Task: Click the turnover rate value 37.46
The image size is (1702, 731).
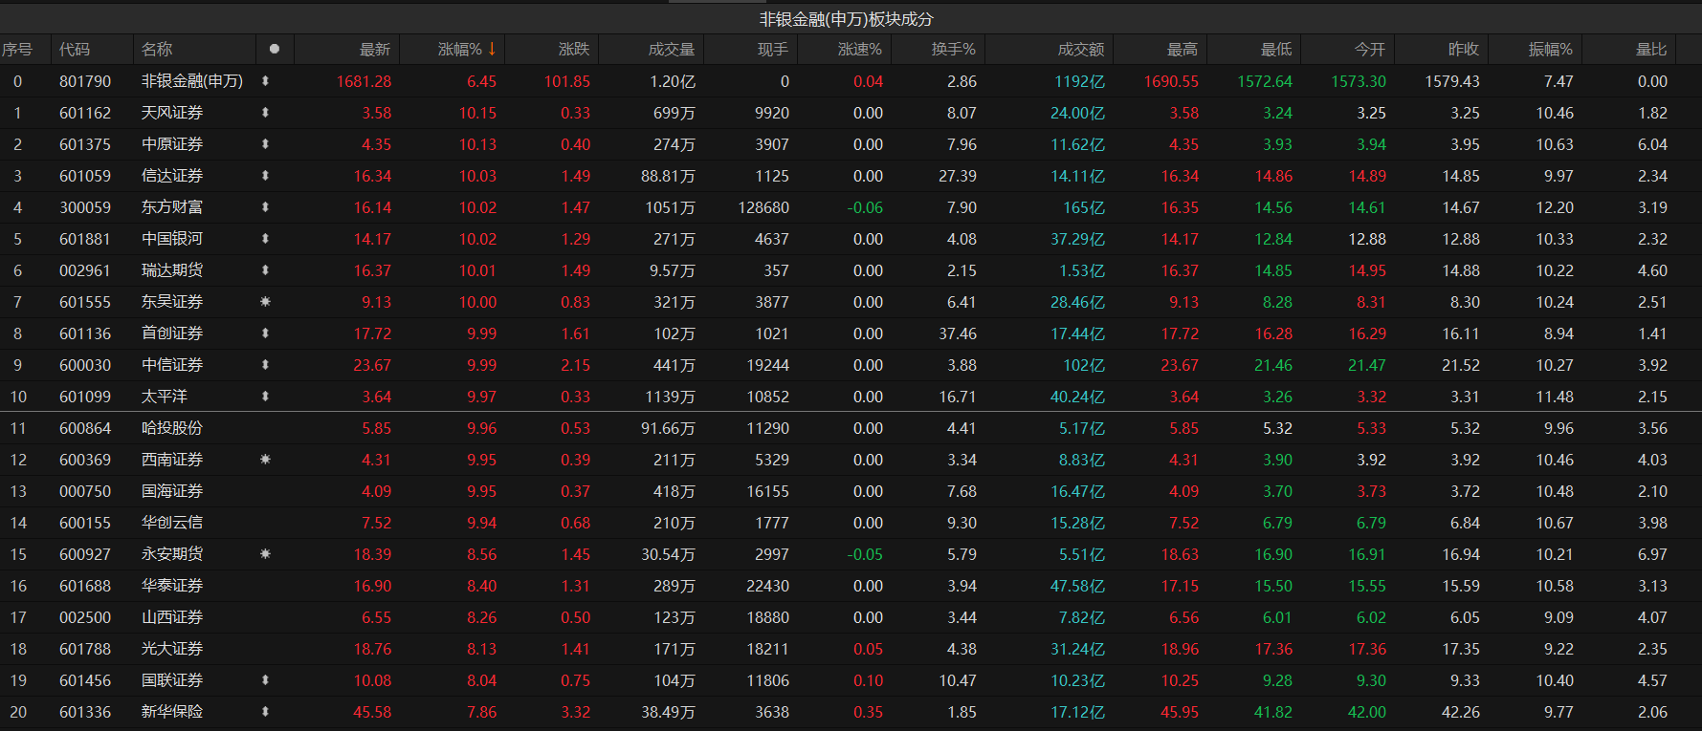Action: coord(958,333)
